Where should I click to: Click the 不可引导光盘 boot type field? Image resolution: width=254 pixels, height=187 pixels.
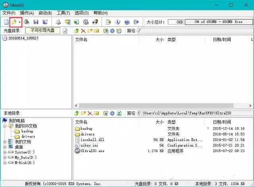pyautogui.click(x=42, y=31)
